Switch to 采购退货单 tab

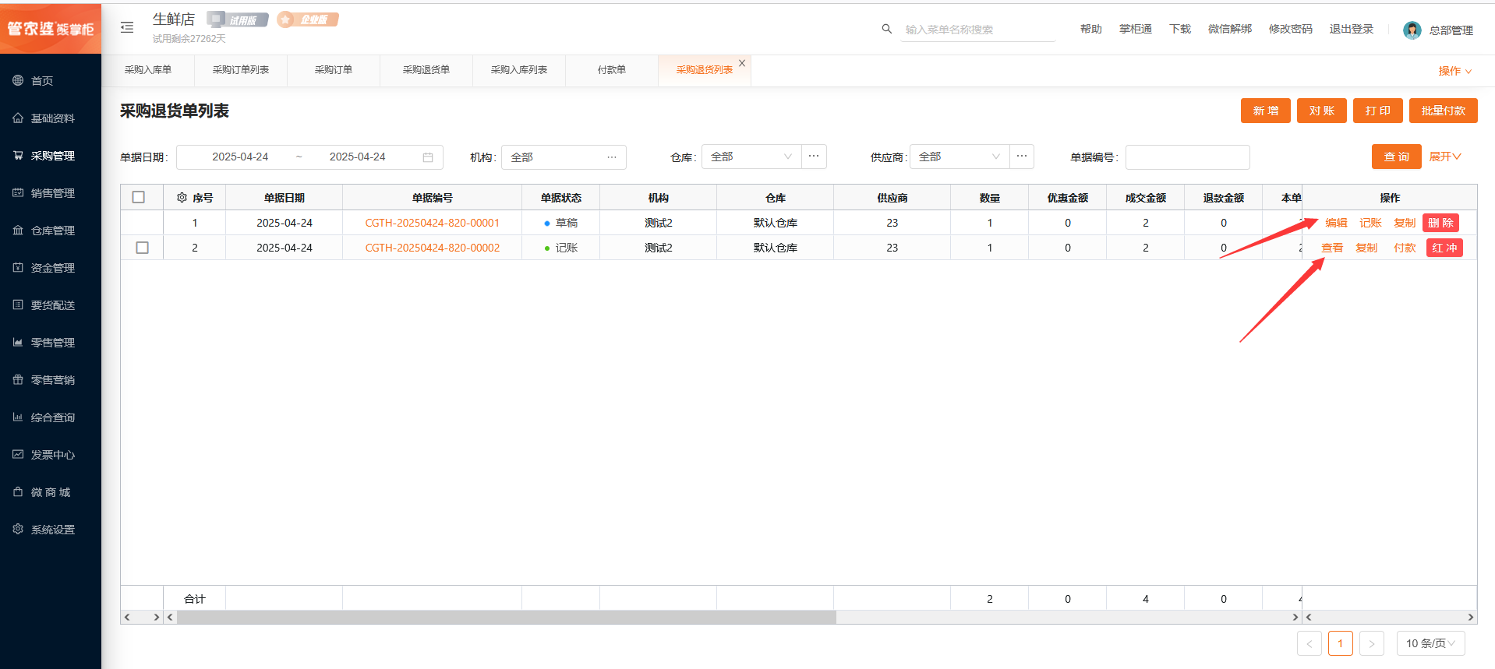point(426,70)
